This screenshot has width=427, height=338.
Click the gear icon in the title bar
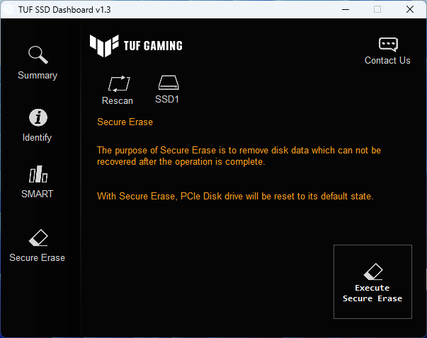[x=8, y=9]
